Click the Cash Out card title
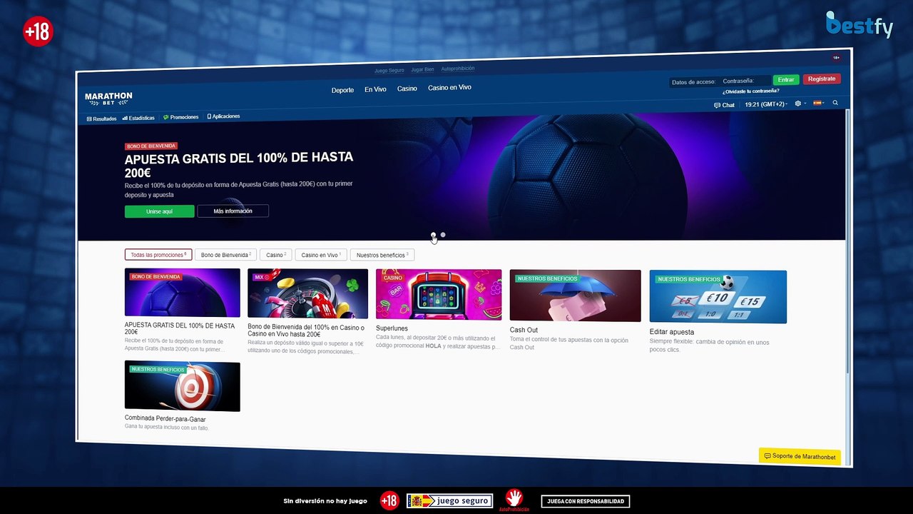Viewport: 913px width, 514px height. pos(524,330)
